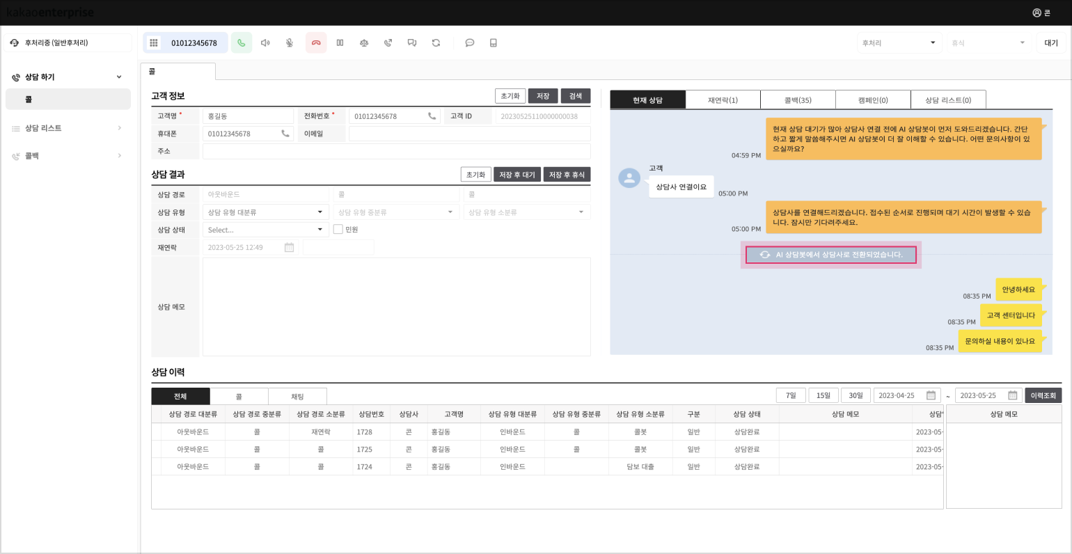The height and width of the screenshot is (554, 1072).
Task: Pause the call with hold icon
Action: tap(340, 43)
